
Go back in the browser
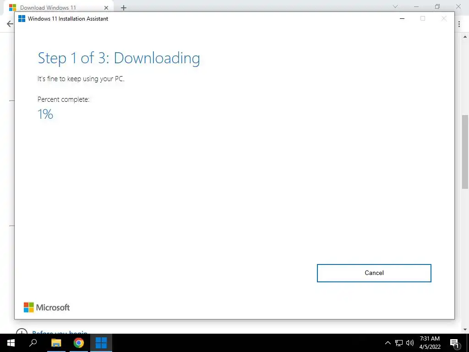point(10,24)
